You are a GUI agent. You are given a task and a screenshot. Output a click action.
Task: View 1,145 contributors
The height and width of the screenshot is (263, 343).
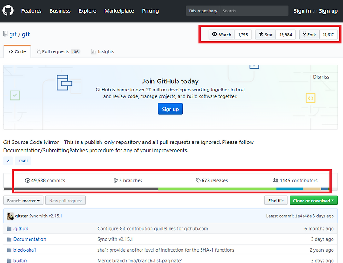[295, 180]
